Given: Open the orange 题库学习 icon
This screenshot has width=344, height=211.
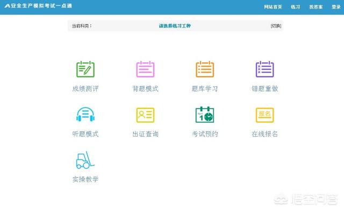Looking at the screenshot, I should click(x=205, y=69).
